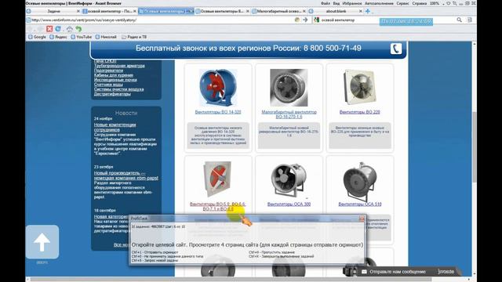This screenshot has width=502, height=282.
Task: Open the Сервис menu
Action: click(402, 3)
